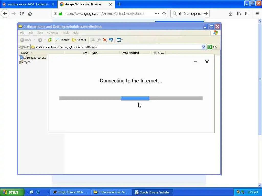Switch to Google Chrome Web taskbar button
The width and height of the screenshot is (262, 196).
[70, 192]
